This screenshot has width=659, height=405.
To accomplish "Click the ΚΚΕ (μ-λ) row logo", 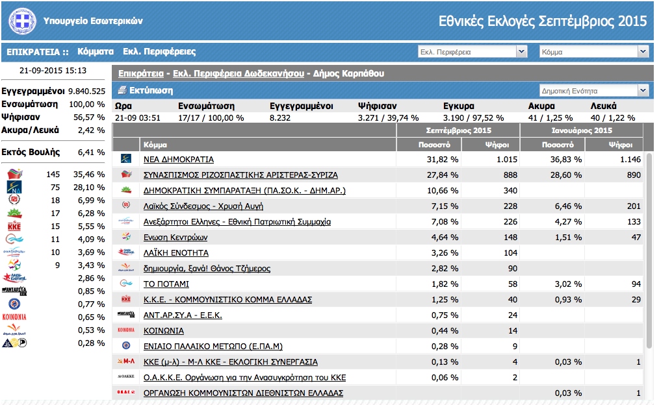I will (x=126, y=361).
